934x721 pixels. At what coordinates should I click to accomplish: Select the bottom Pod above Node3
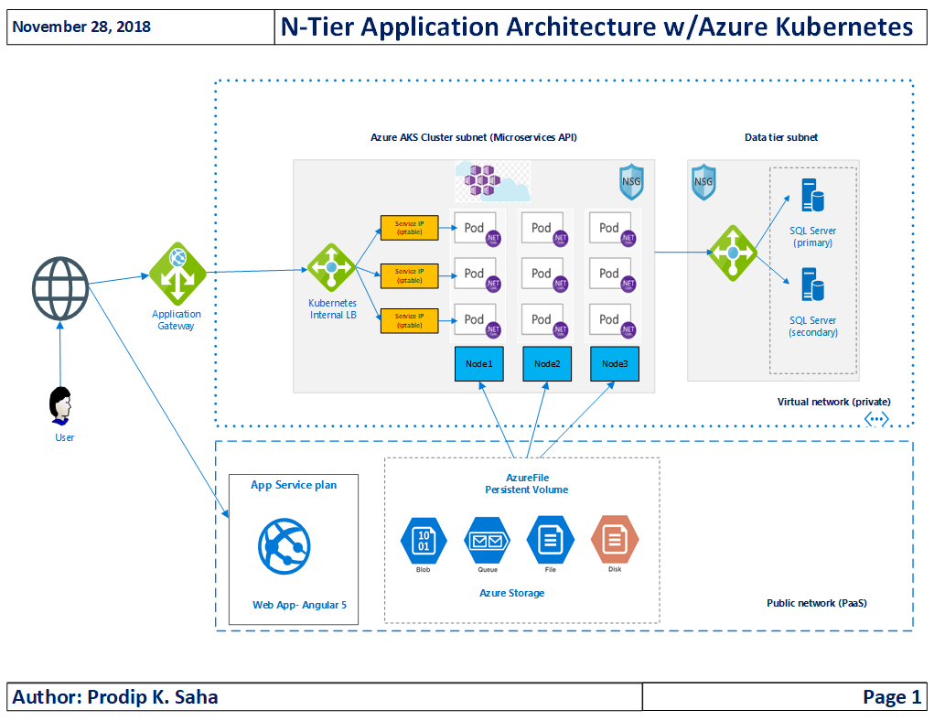[612, 320]
